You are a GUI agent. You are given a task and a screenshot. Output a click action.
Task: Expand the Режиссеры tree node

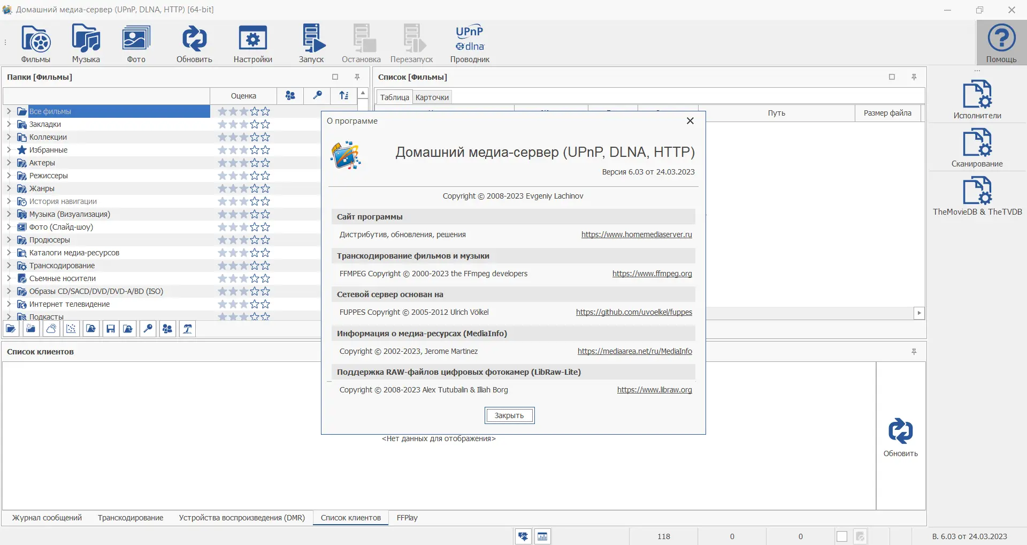click(9, 176)
